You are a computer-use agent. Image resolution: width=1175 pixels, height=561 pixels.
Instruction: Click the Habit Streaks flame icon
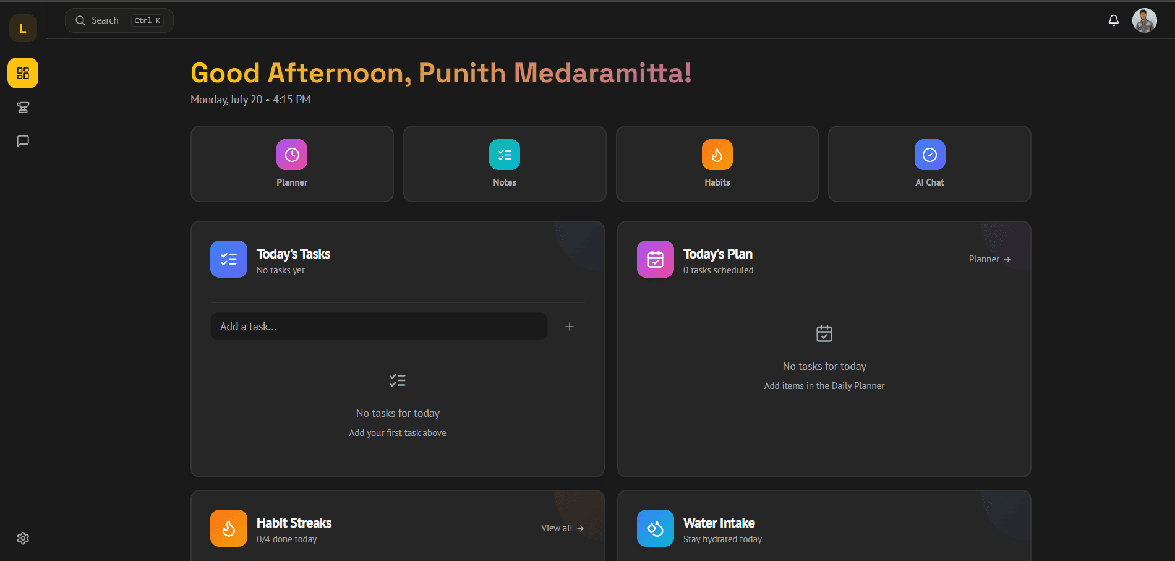click(229, 528)
